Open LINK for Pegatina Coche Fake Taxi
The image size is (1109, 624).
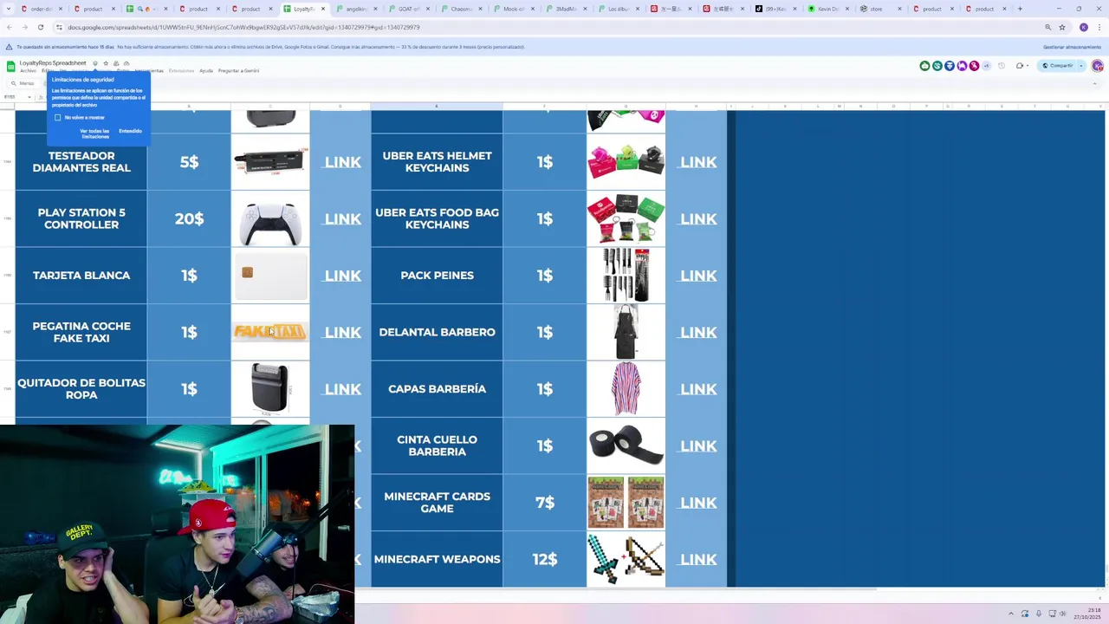point(342,332)
